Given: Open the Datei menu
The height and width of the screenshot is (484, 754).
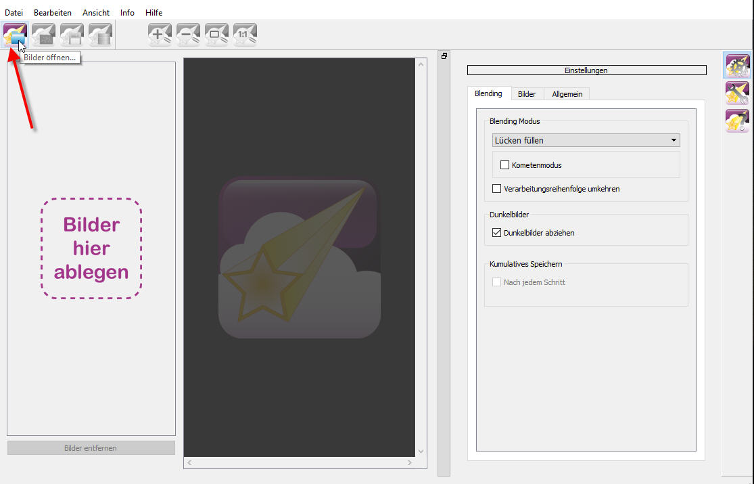Looking at the screenshot, I should [14, 12].
